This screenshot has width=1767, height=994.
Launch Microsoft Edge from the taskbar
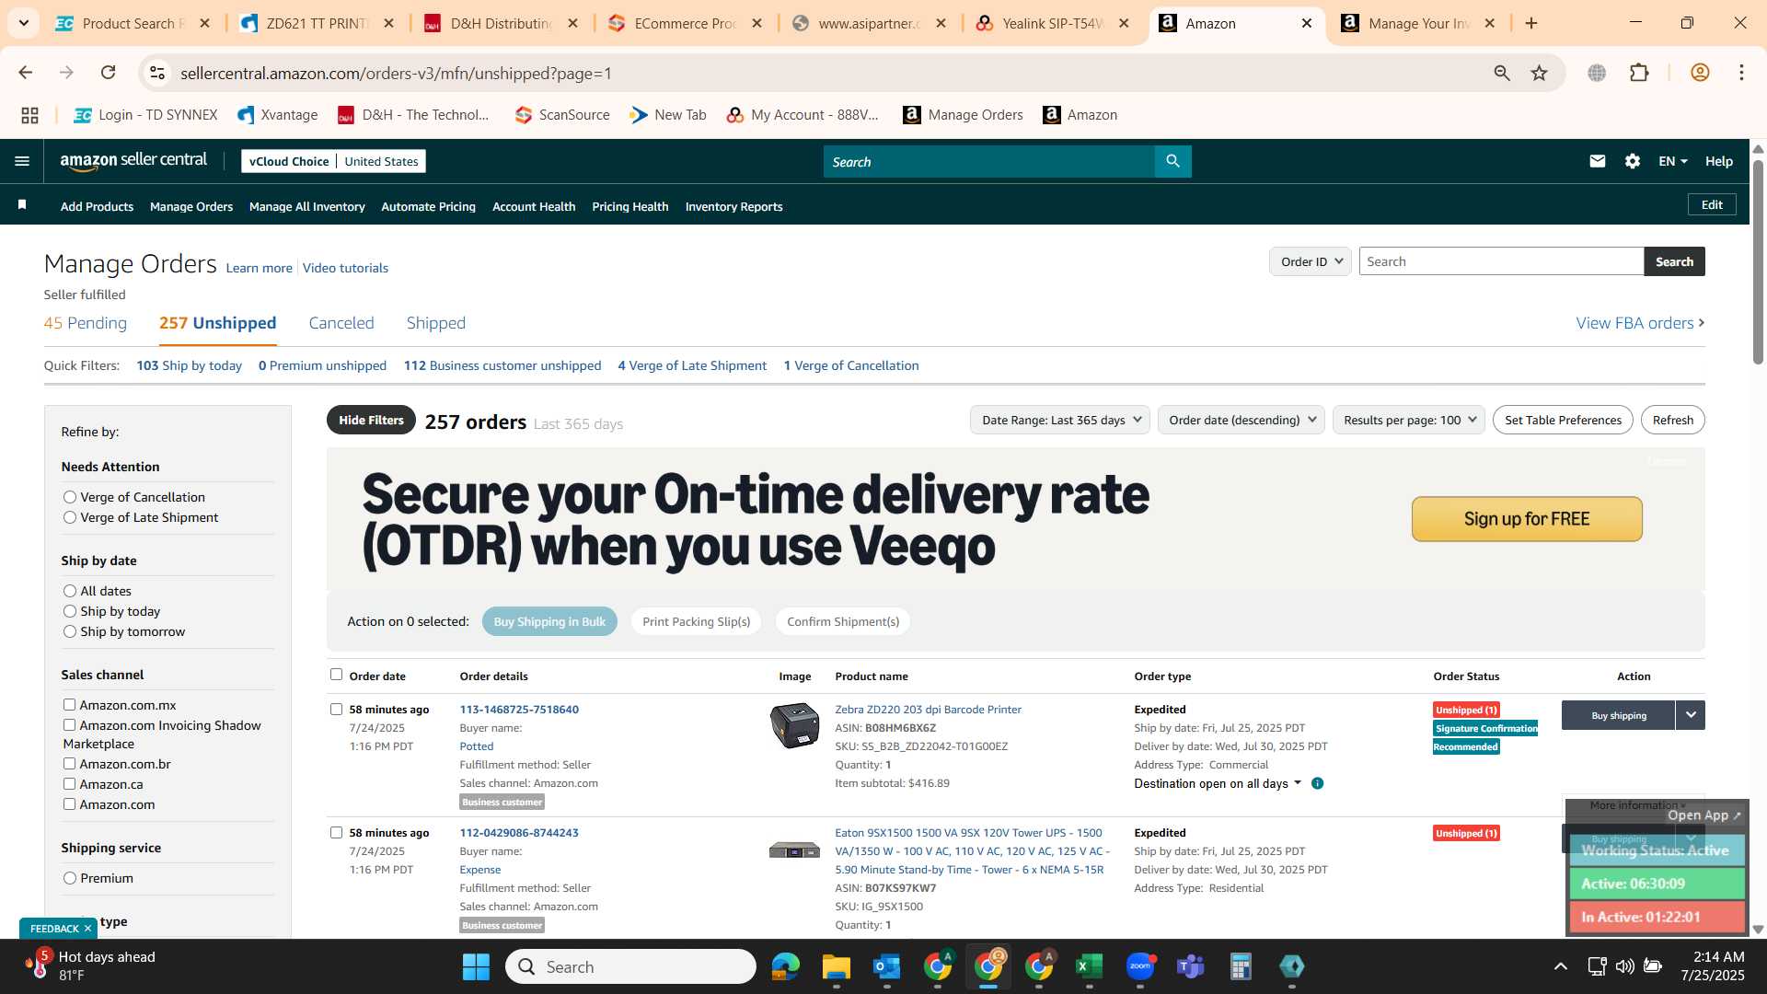(785, 966)
